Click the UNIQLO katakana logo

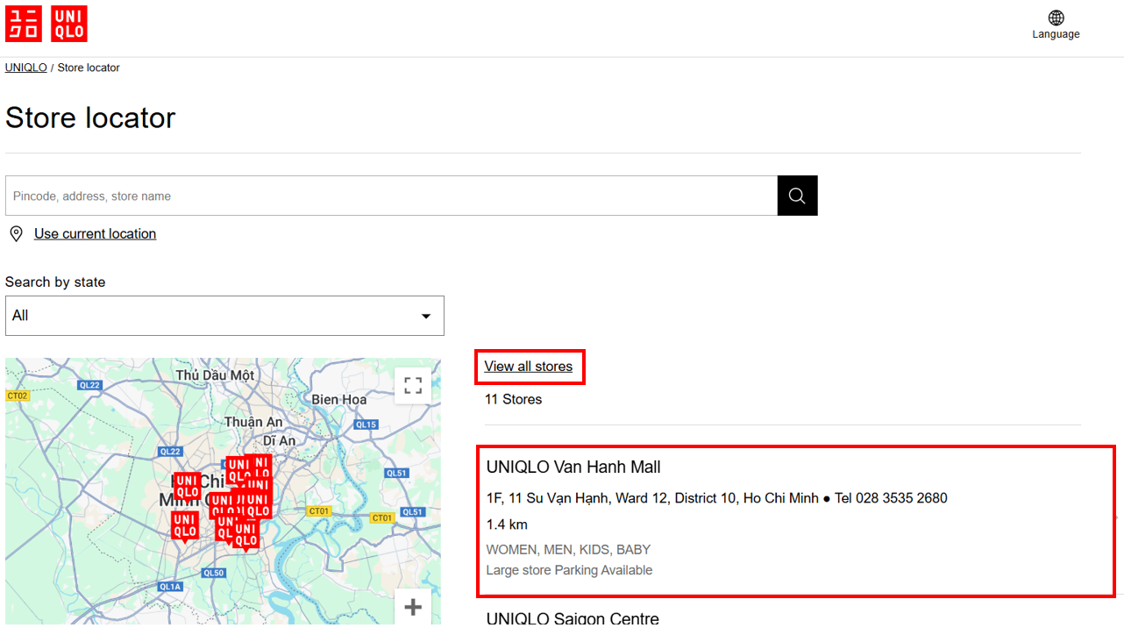tap(23, 24)
